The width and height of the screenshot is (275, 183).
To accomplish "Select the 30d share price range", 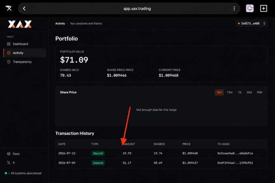I will [249, 92].
